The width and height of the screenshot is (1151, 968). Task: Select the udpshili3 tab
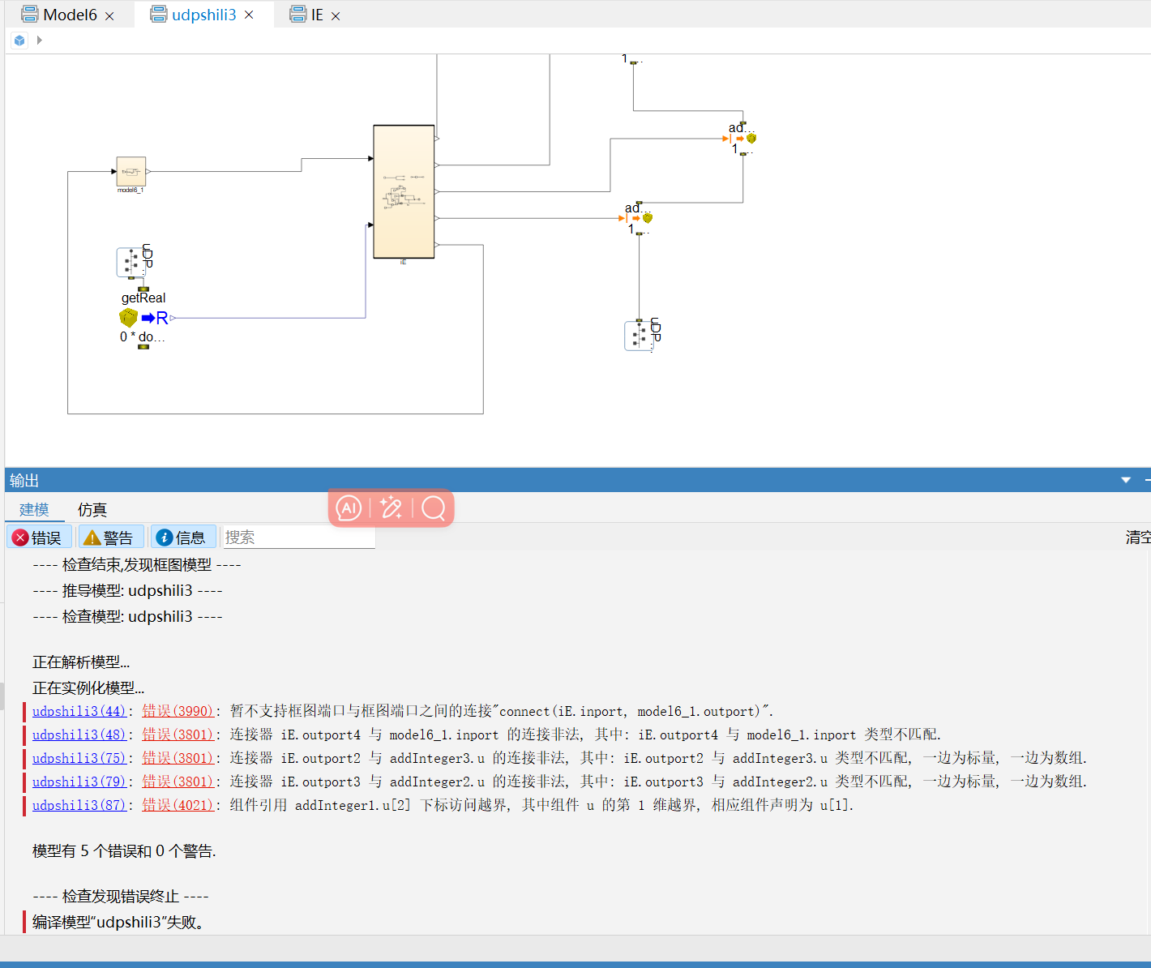194,15
